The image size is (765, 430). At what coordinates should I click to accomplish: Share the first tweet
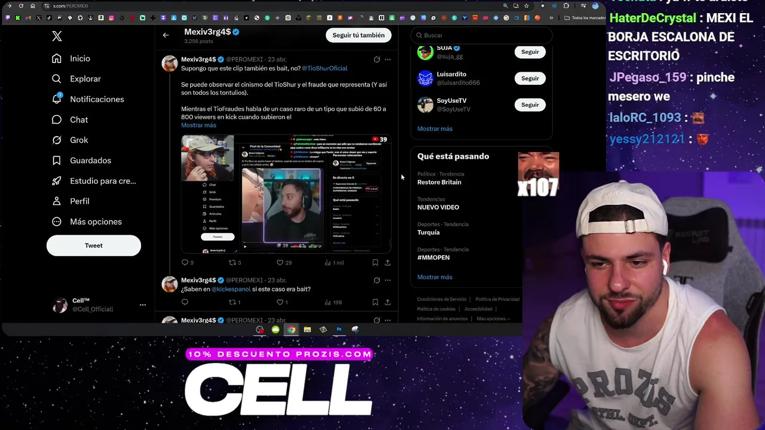click(387, 263)
